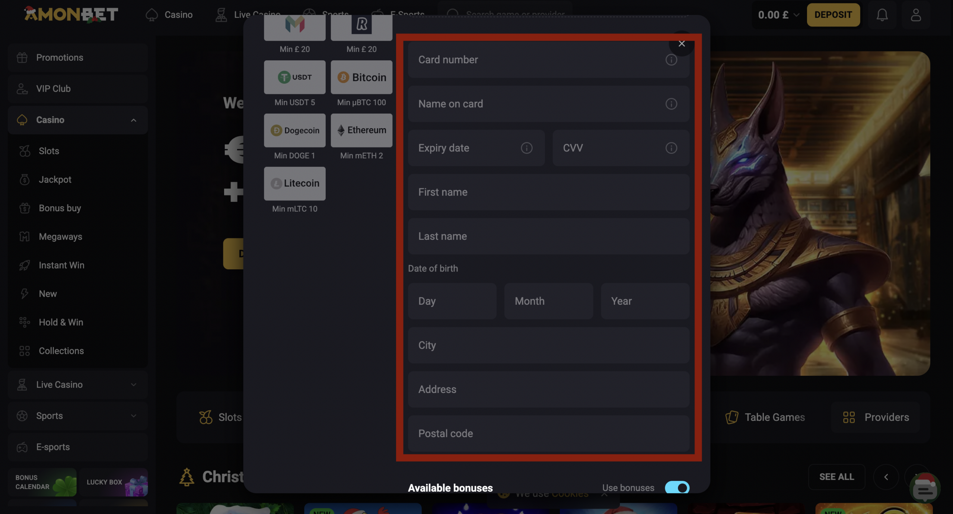Select the Bitcoin payment method
The image size is (953, 514).
[x=361, y=77]
